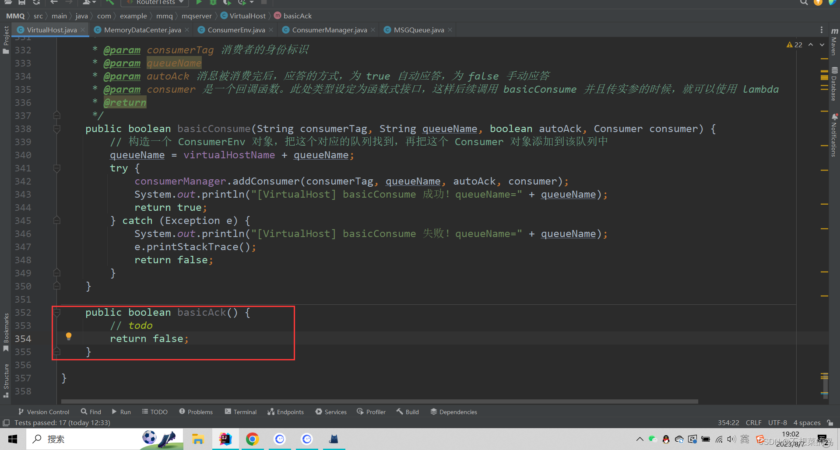
Task: Close the ConsumerEnv.java tab
Action: click(271, 30)
